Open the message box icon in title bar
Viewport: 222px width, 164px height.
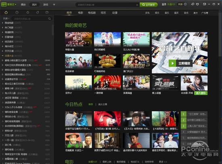[197, 4]
